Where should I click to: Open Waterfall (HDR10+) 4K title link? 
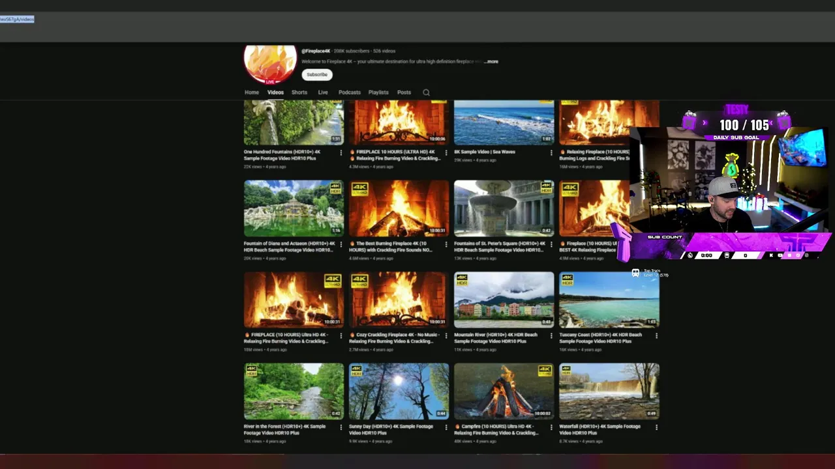click(x=601, y=429)
